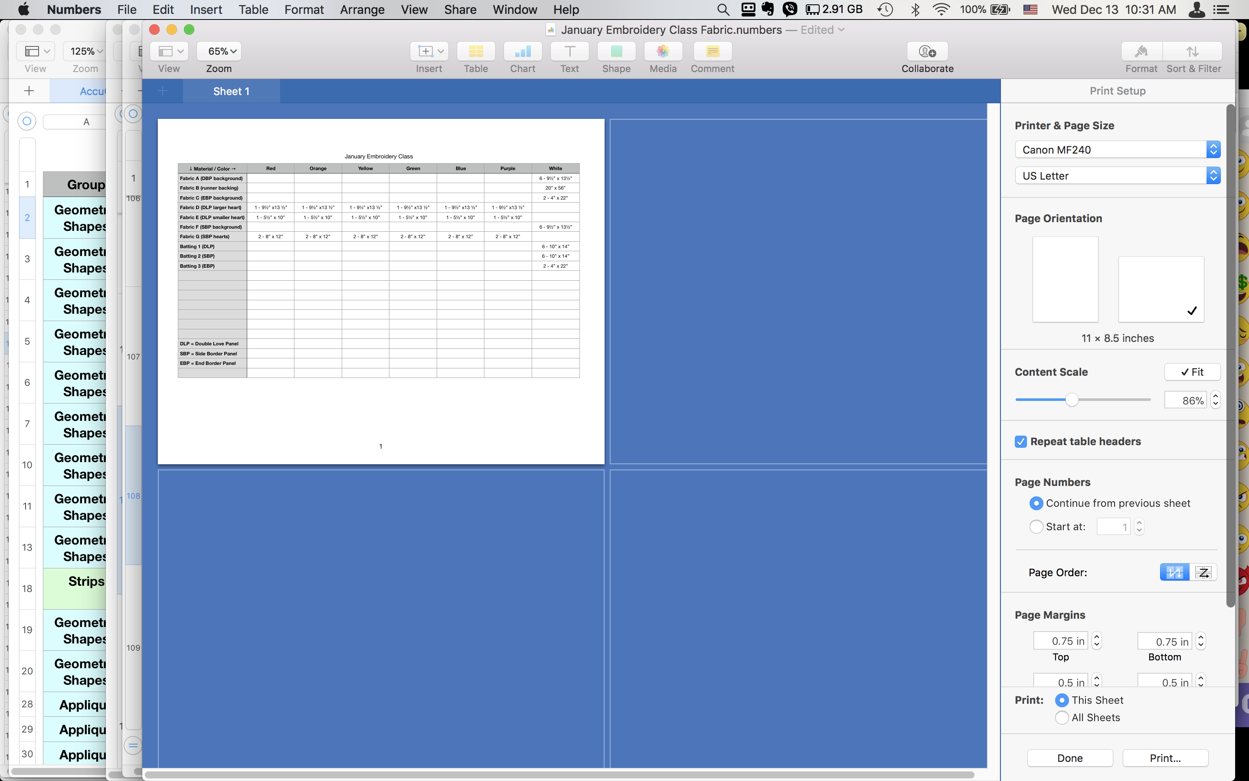Open the Arrange menu
The width and height of the screenshot is (1249, 781).
click(362, 9)
